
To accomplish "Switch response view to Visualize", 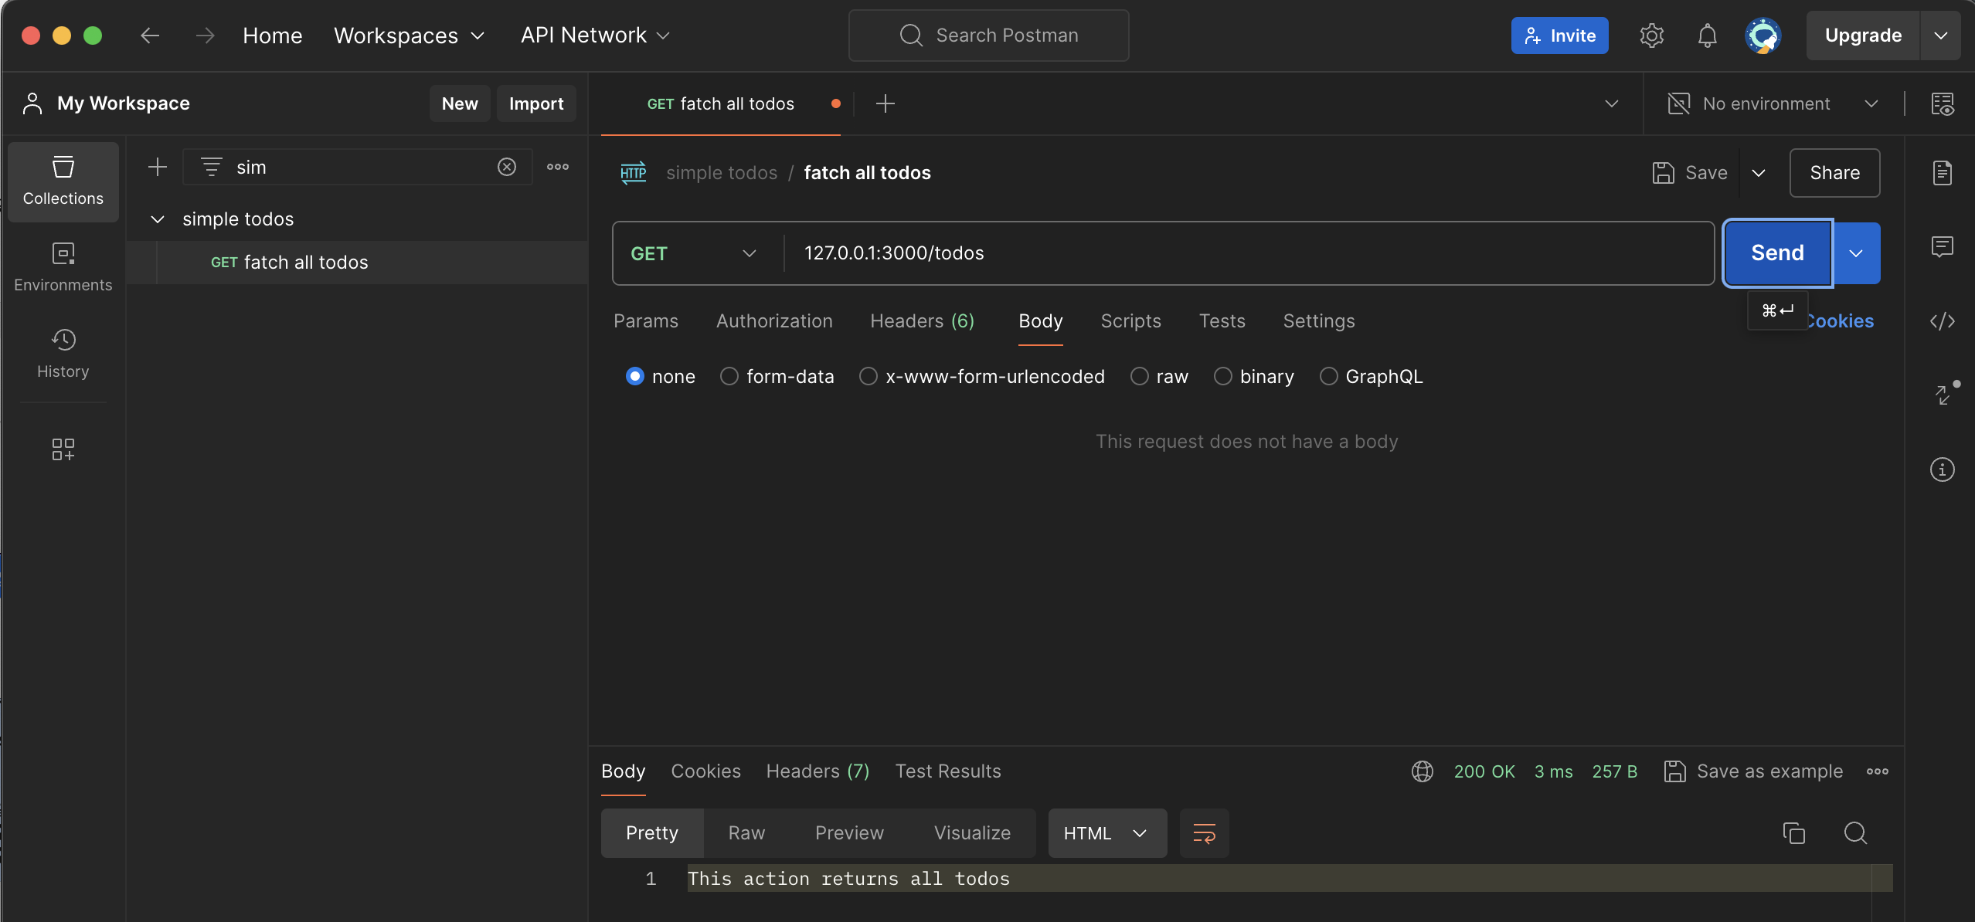I will click(x=972, y=833).
